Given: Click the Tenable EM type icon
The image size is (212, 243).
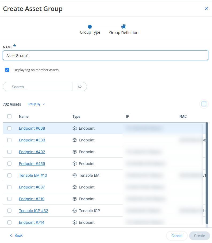Looking at the screenshot, I should [x=75, y=175].
